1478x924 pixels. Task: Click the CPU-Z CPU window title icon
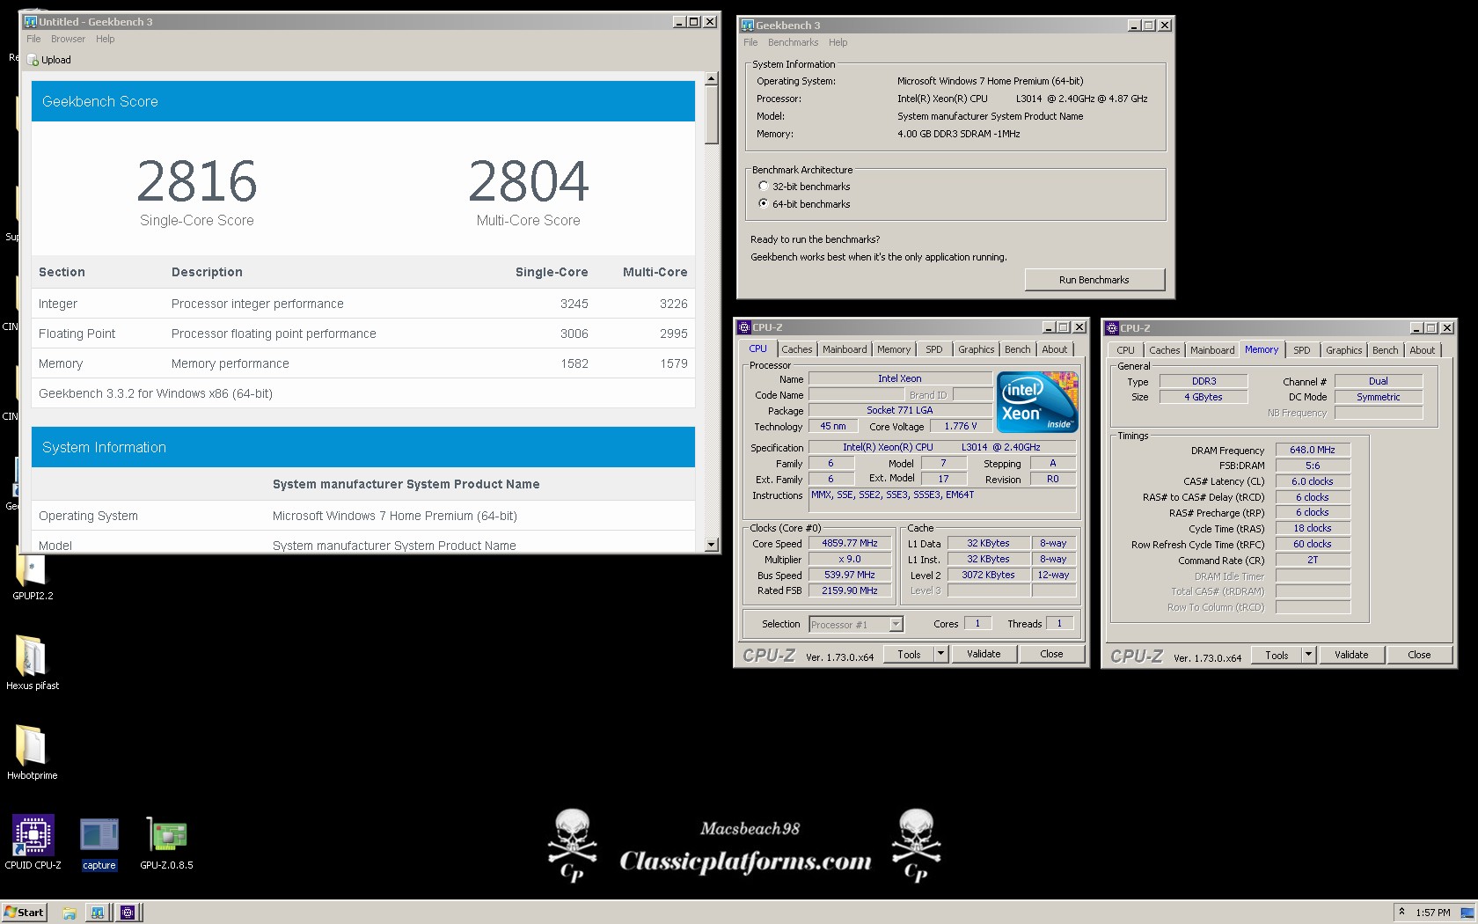tap(744, 327)
